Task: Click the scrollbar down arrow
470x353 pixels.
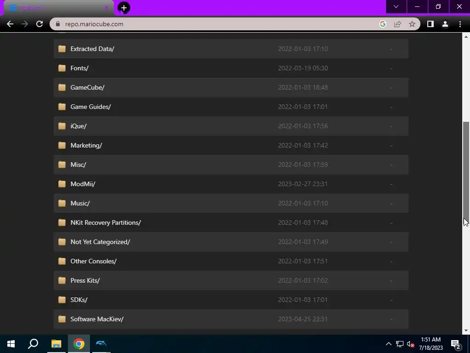Action: click(466, 330)
